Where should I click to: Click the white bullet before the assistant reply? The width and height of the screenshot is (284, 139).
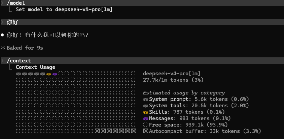click(2, 35)
